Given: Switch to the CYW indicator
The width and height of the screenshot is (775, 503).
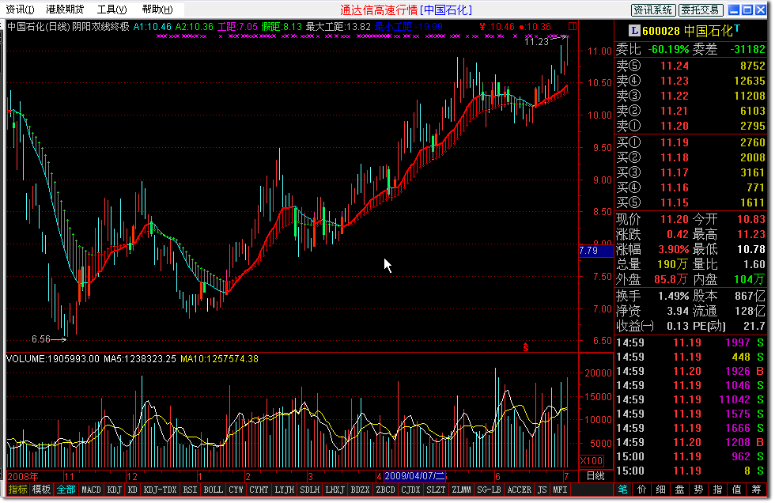Looking at the screenshot, I should [236, 490].
